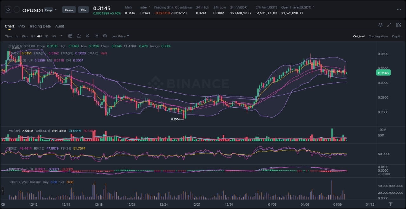Select the 4H interval
Screen dimensions: 406x209
point(39,36)
